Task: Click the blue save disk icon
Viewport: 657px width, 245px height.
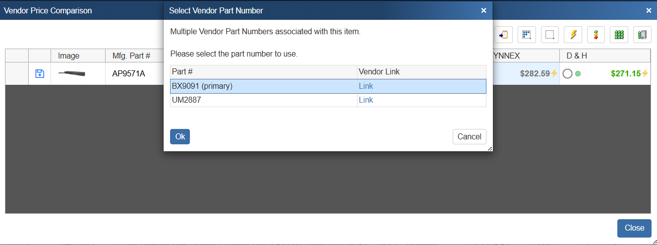Action: click(x=40, y=74)
